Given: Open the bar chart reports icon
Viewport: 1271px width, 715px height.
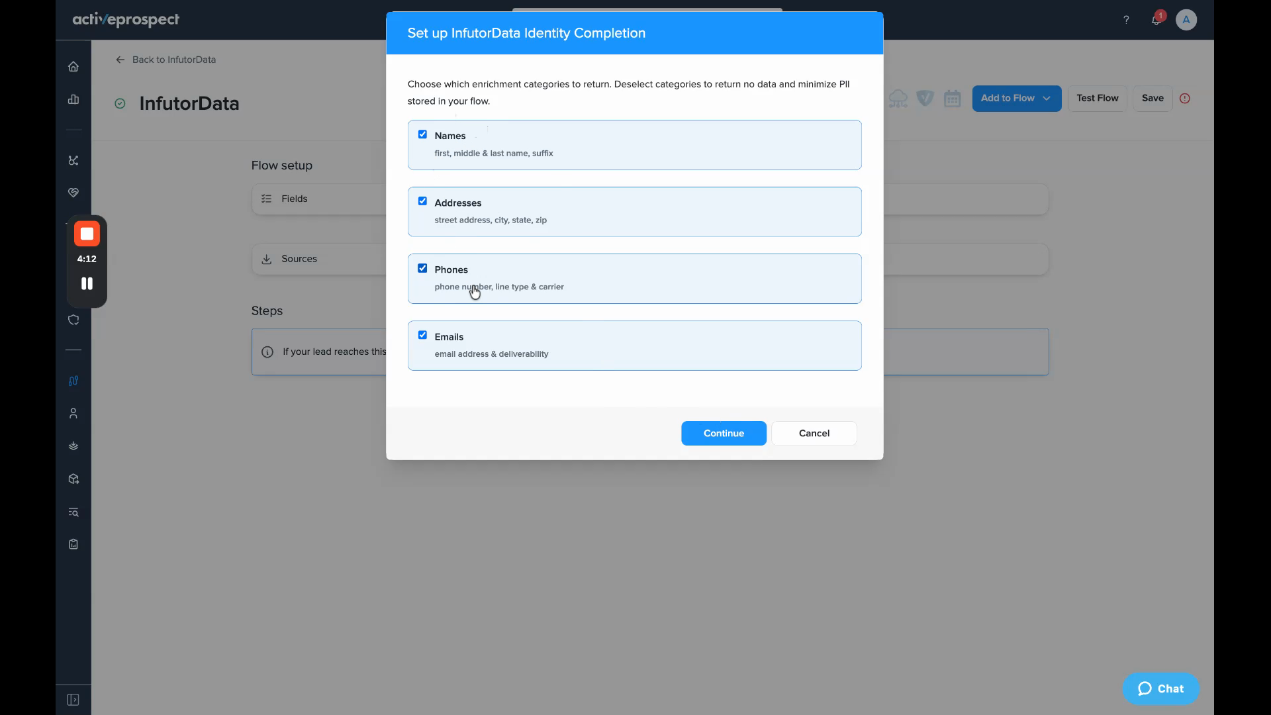Looking at the screenshot, I should pyautogui.click(x=73, y=99).
